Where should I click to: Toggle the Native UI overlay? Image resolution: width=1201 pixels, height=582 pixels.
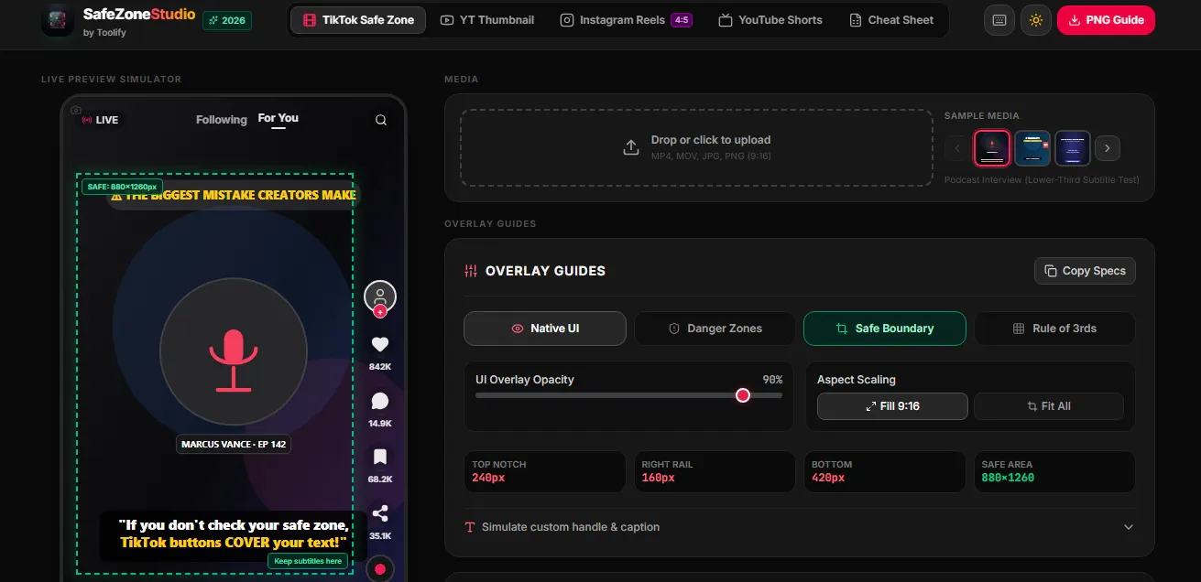tap(545, 329)
